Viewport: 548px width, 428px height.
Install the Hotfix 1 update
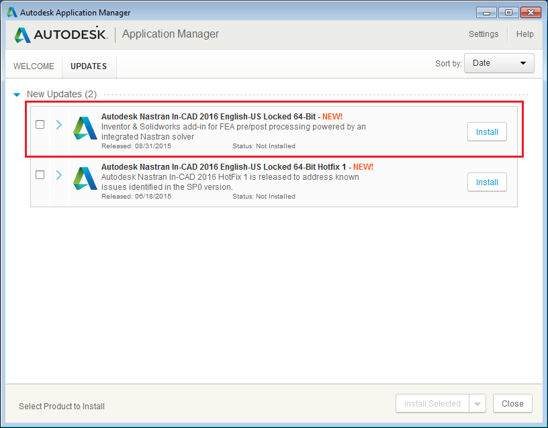[x=487, y=182]
